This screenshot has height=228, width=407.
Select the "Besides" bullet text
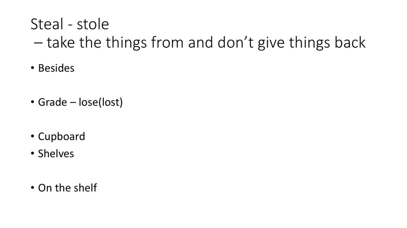coord(56,68)
